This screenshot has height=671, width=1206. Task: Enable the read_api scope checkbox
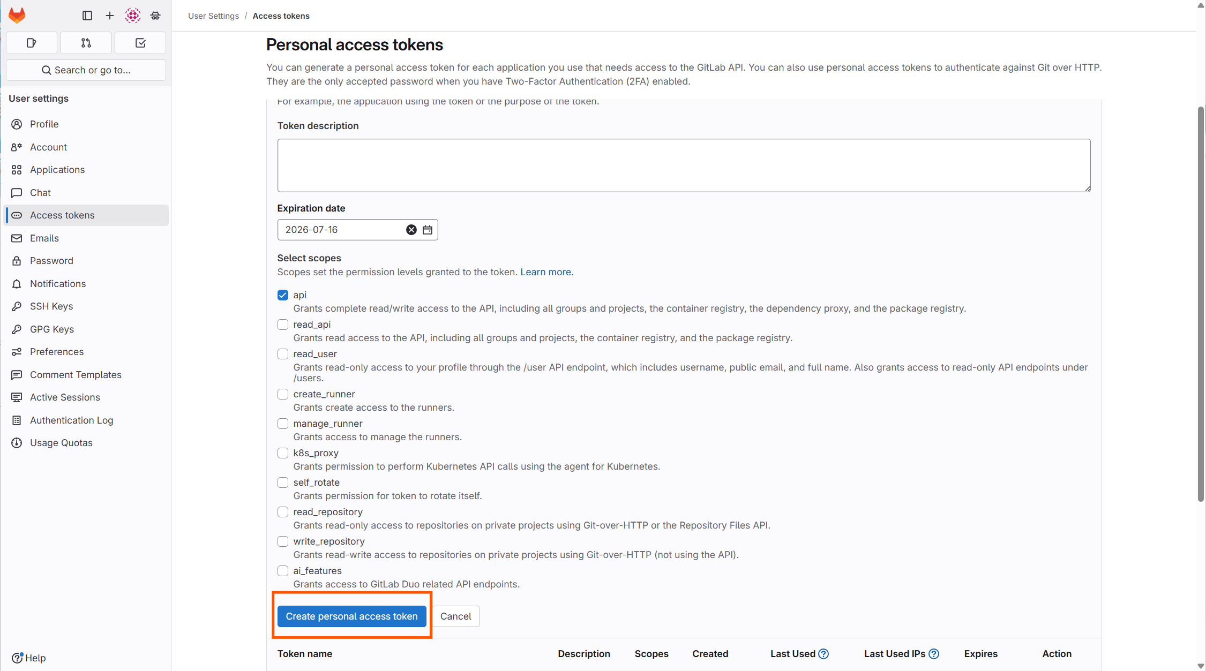[x=283, y=325]
